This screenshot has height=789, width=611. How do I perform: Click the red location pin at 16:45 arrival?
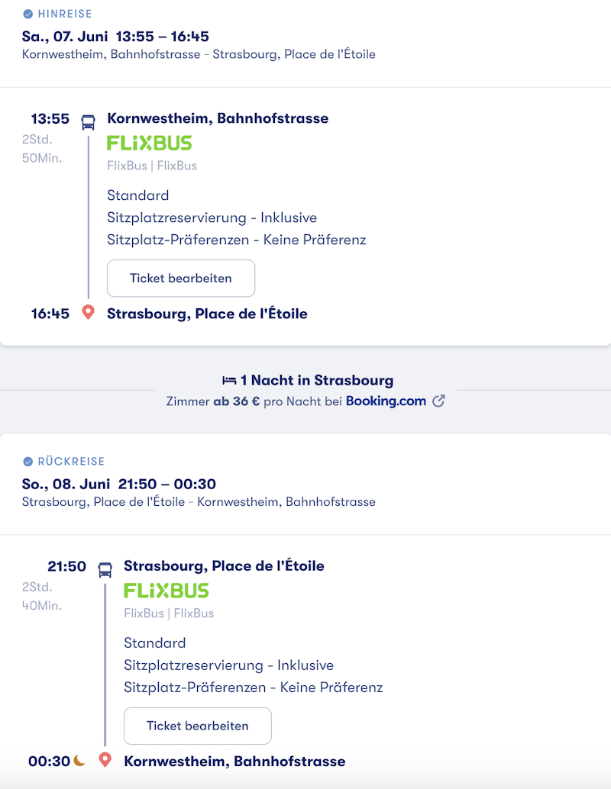point(88,313)
